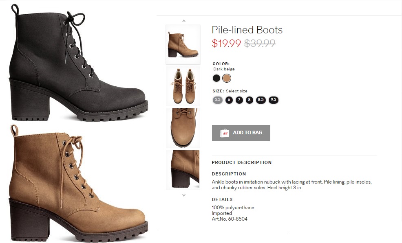This screenshot has height=243, width=402.
Task: Click the Details section heading
Action: pos(222,199)
